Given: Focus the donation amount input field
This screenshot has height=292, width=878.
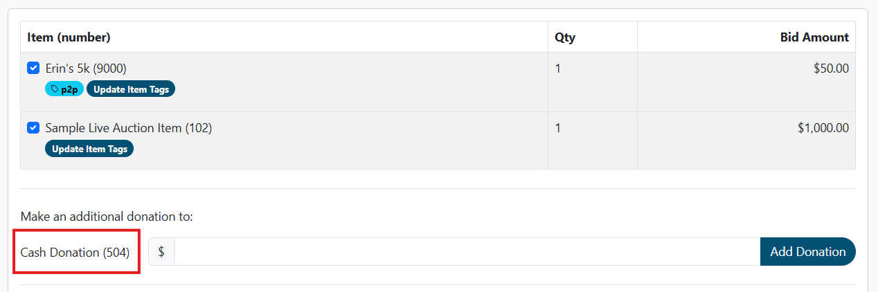Looking at the screenshot, I should [x=467, y=252].
